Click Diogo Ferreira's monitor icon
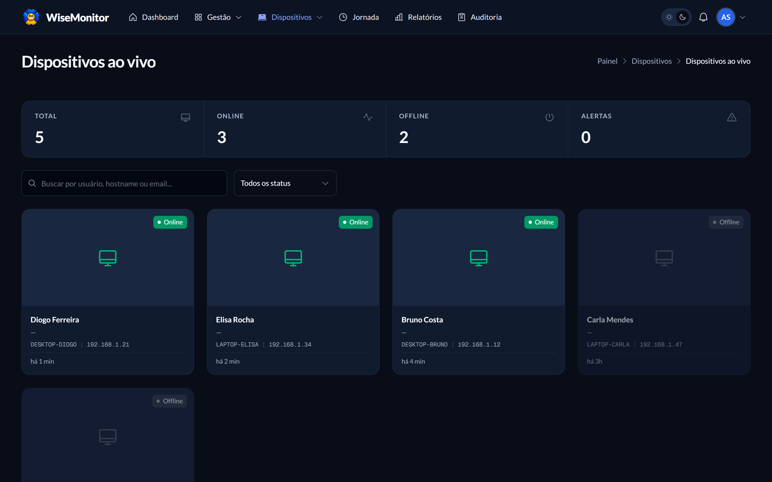The height and width of the screenshot is (482, 772). click(x=107, y=258)
